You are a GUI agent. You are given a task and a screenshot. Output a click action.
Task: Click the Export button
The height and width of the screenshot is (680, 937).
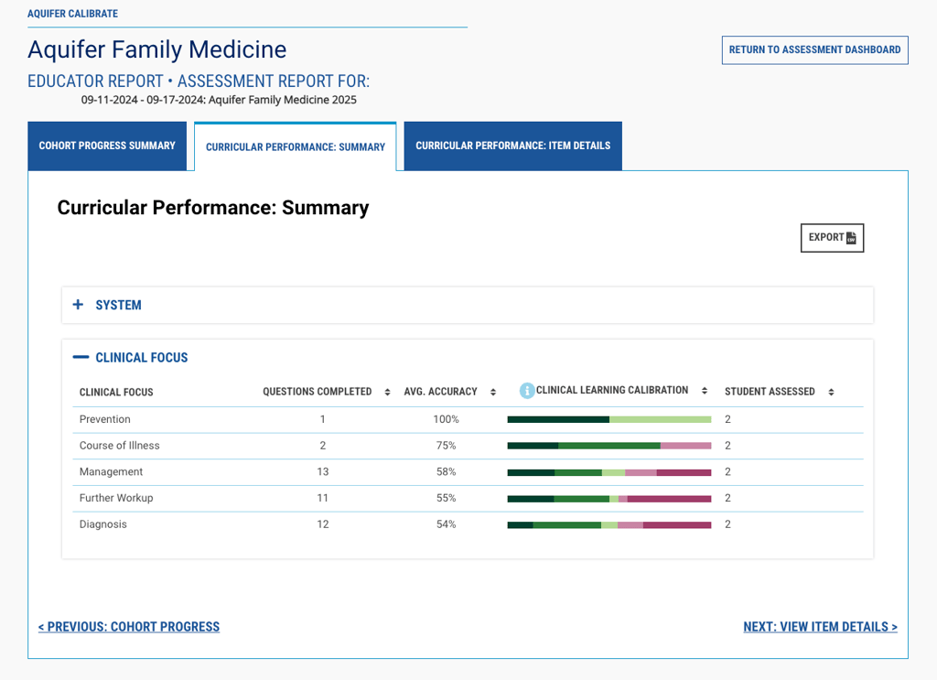(x=832, y=238)
